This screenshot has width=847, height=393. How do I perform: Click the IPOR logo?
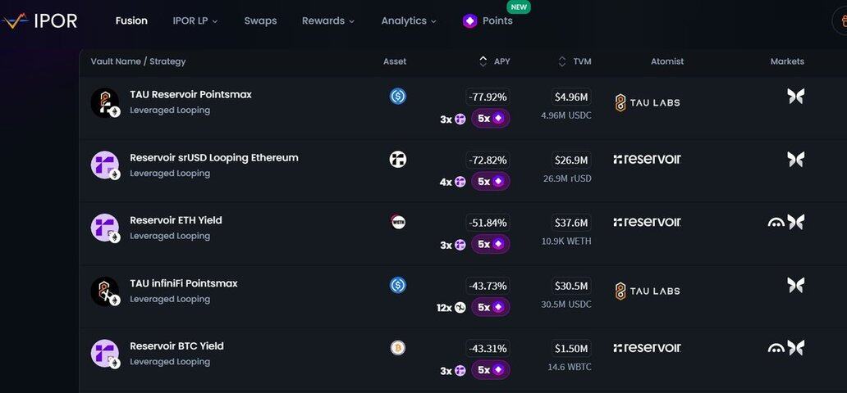39,21
